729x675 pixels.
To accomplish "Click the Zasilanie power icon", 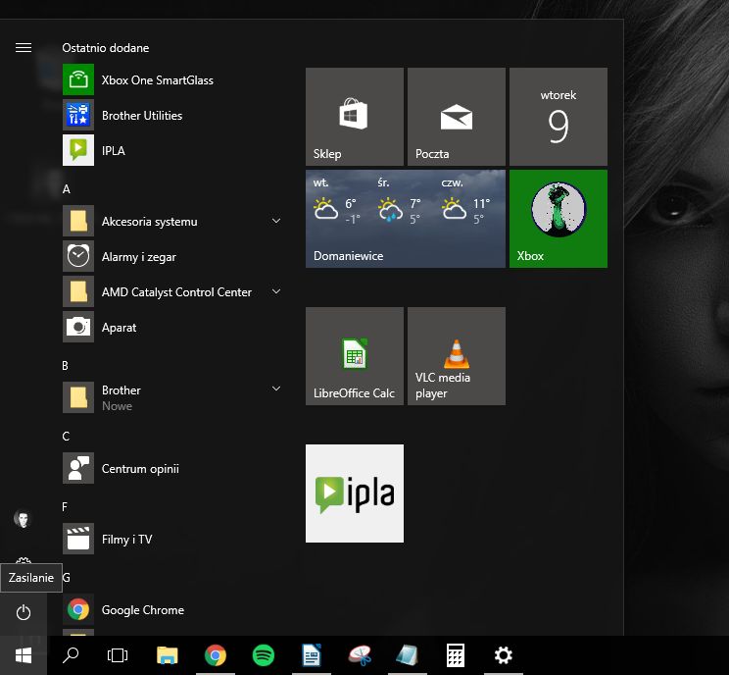I will coord(24,612).
